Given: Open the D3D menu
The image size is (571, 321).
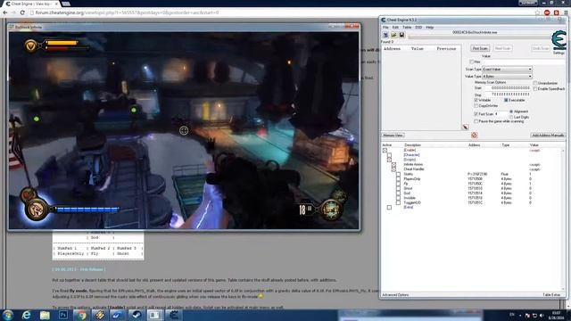Looking at the screenshot, I should click(x=418, y=28).
